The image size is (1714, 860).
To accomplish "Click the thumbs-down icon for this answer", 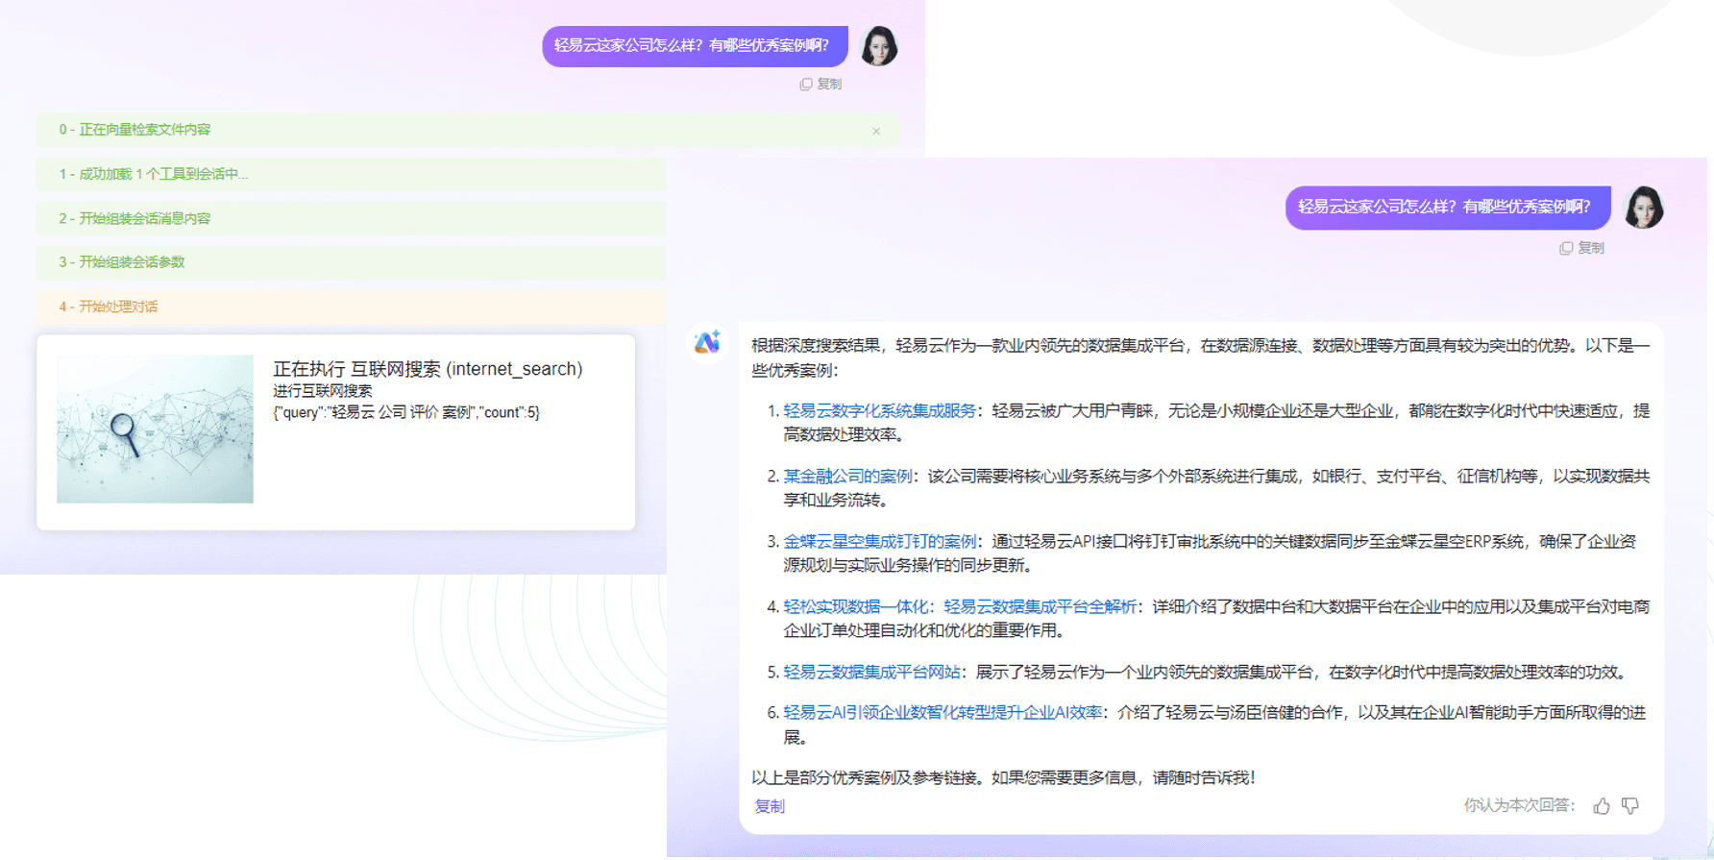I will pyautogui.click(x=1630, y=805).
